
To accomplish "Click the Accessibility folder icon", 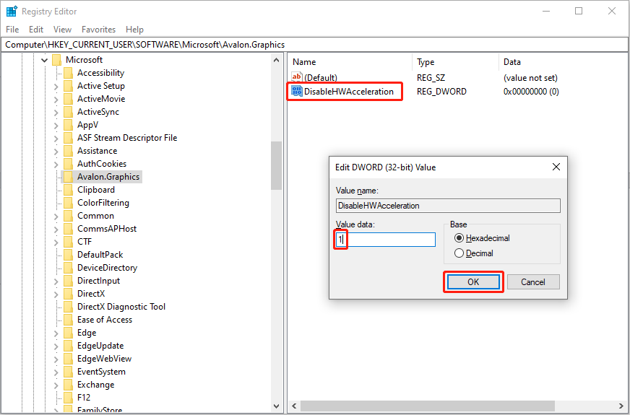I will point(69,73).
